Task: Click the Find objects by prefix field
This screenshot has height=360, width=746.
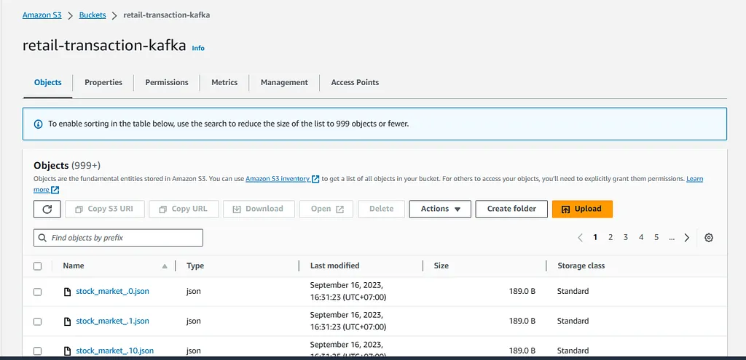Action: (x=119, y=238)
